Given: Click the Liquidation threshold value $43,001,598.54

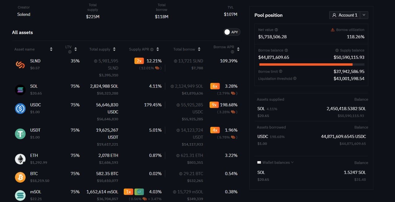Looking at the screenshot, I should click(349, 79).
